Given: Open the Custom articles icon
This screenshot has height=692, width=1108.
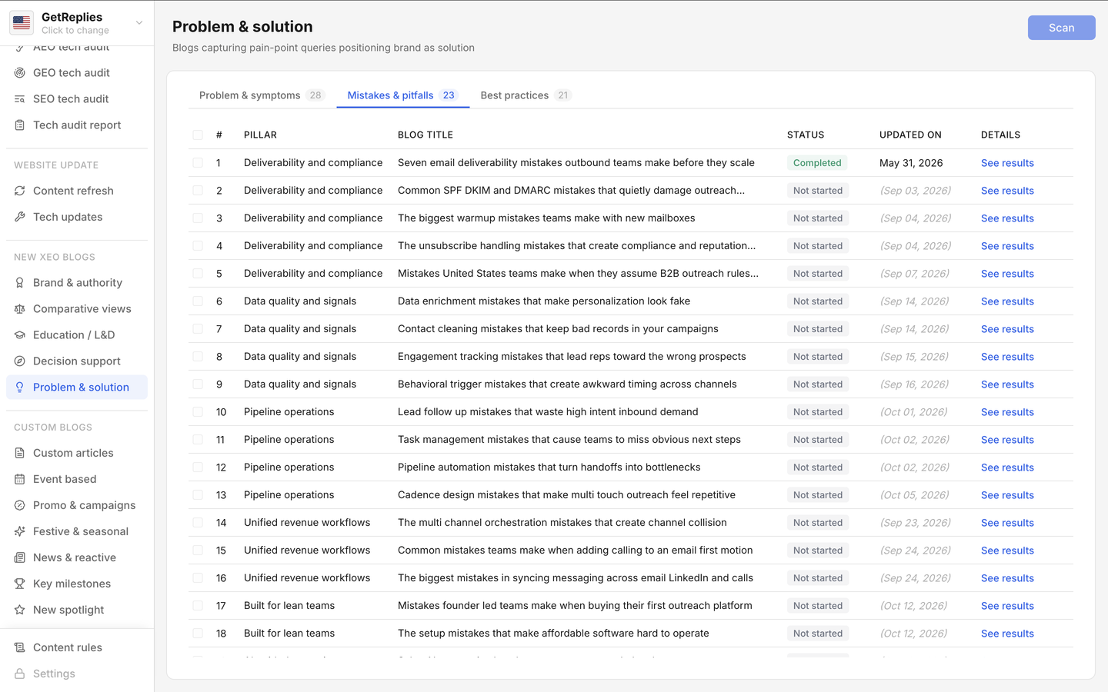Looking at the screenshot, I should click(x=20, y=453).
